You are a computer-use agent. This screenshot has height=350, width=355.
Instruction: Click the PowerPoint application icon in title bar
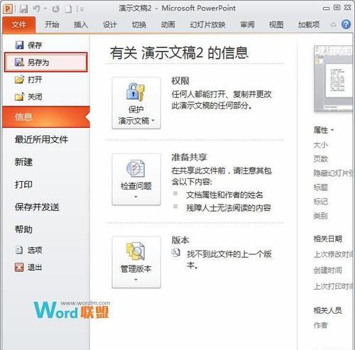tap(8, 9)
